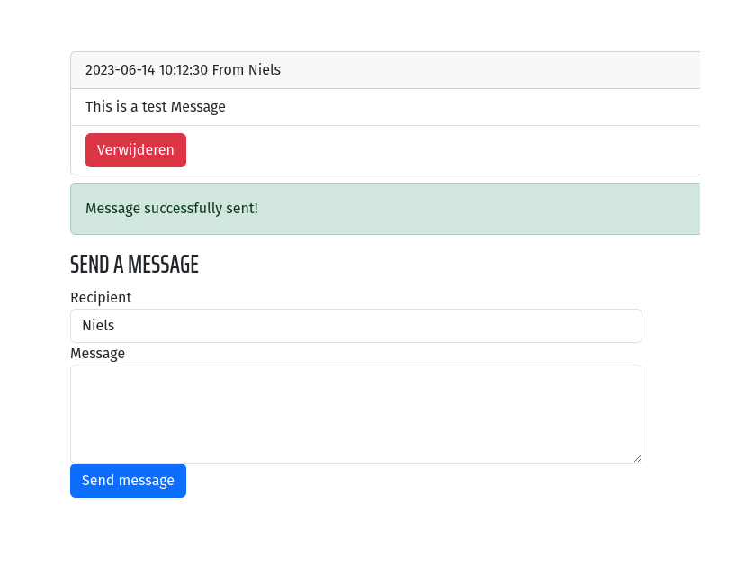Click the red Verwijderen button
Screen dimensions: 754x567
point(136,150)
